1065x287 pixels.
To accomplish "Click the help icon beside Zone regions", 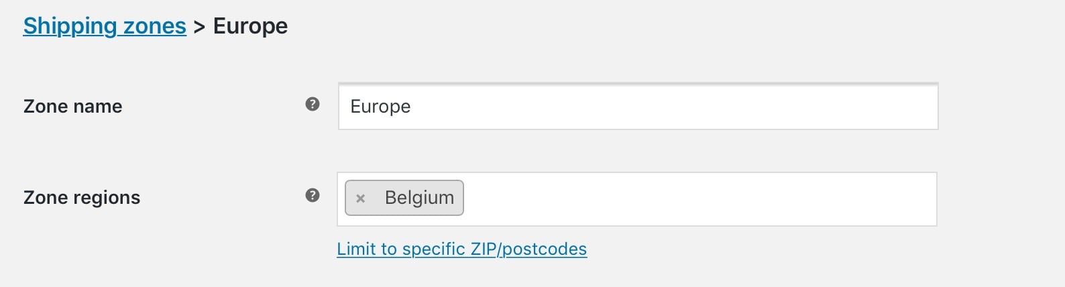I will coord(313,195).
